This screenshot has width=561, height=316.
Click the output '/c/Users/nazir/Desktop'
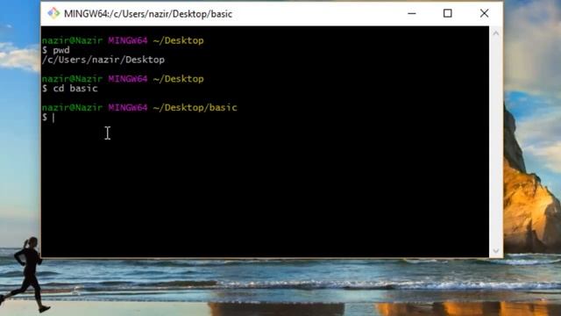(x=103, y=60)
